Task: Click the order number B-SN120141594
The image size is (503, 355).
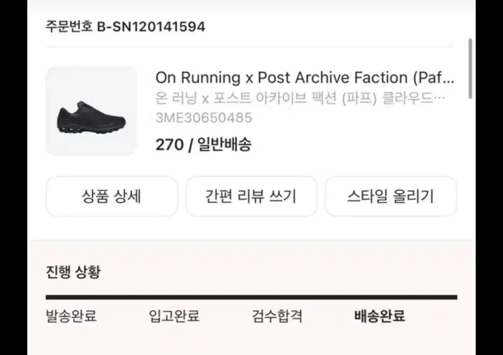Action: coord(123,26)
